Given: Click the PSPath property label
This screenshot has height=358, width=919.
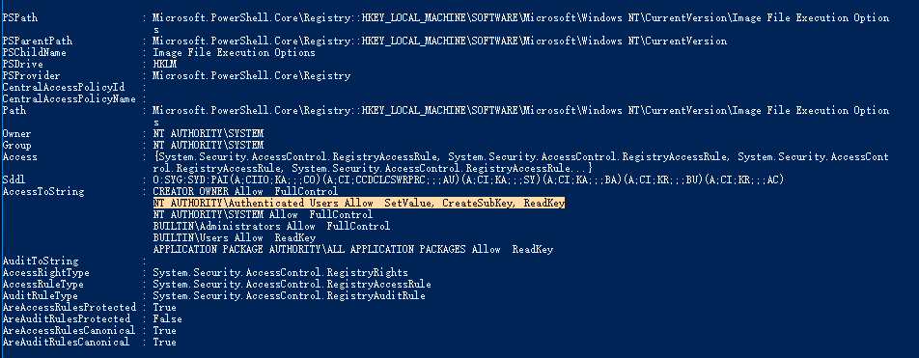Looking at the screenshot, I should click(x=20, y=17).
